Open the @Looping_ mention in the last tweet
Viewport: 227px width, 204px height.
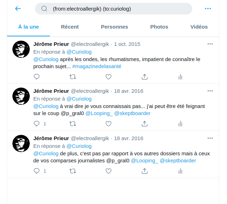pyautogui.click(x=144, y=161)
